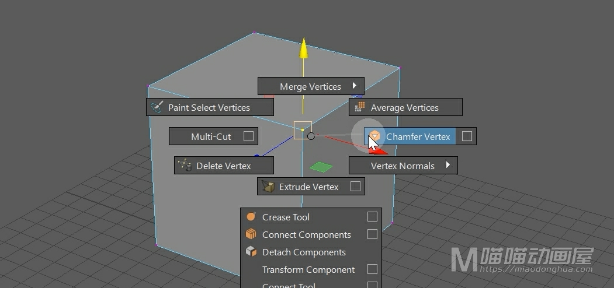Click the Detach Components icon

point(251,252)
